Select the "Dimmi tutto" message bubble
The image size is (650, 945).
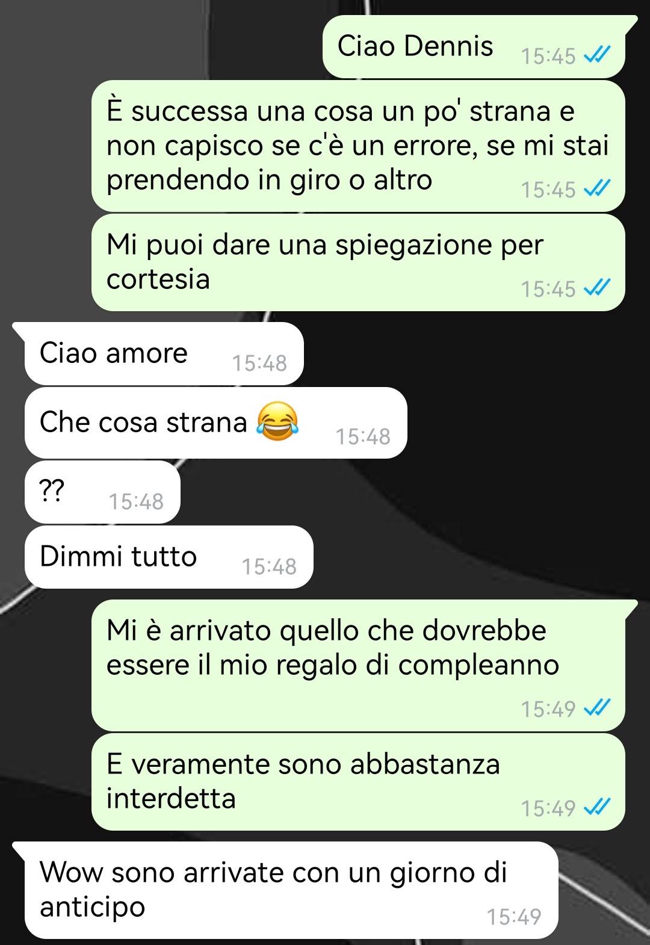pyautogui.click(x=169, y=557)
